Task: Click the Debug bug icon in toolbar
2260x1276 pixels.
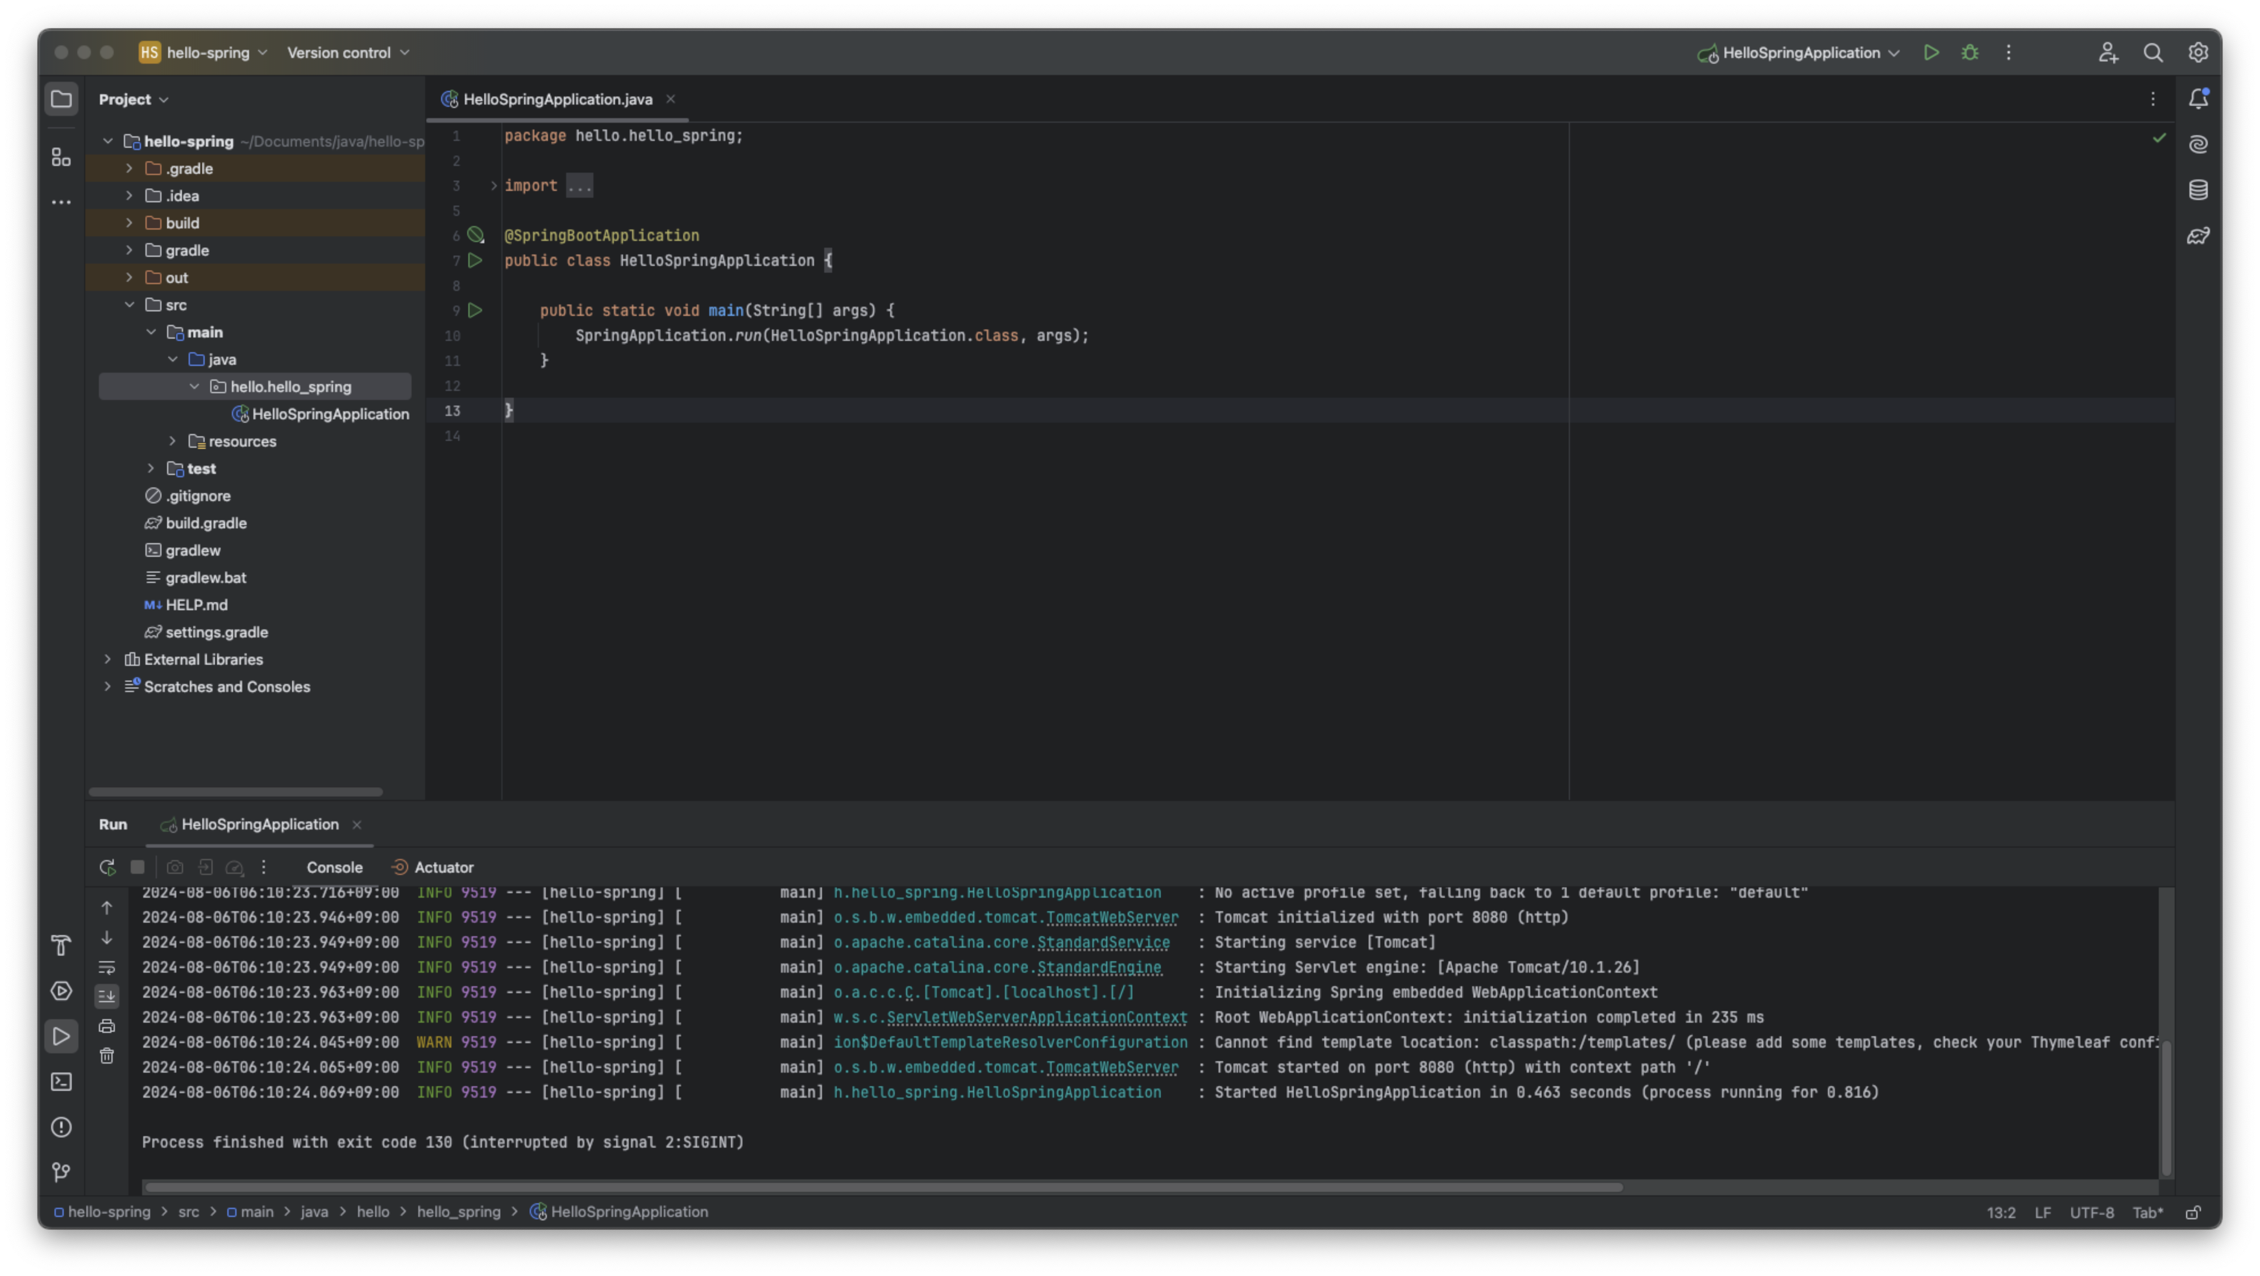Action: pyautogui.click(x=1970, y=53)
